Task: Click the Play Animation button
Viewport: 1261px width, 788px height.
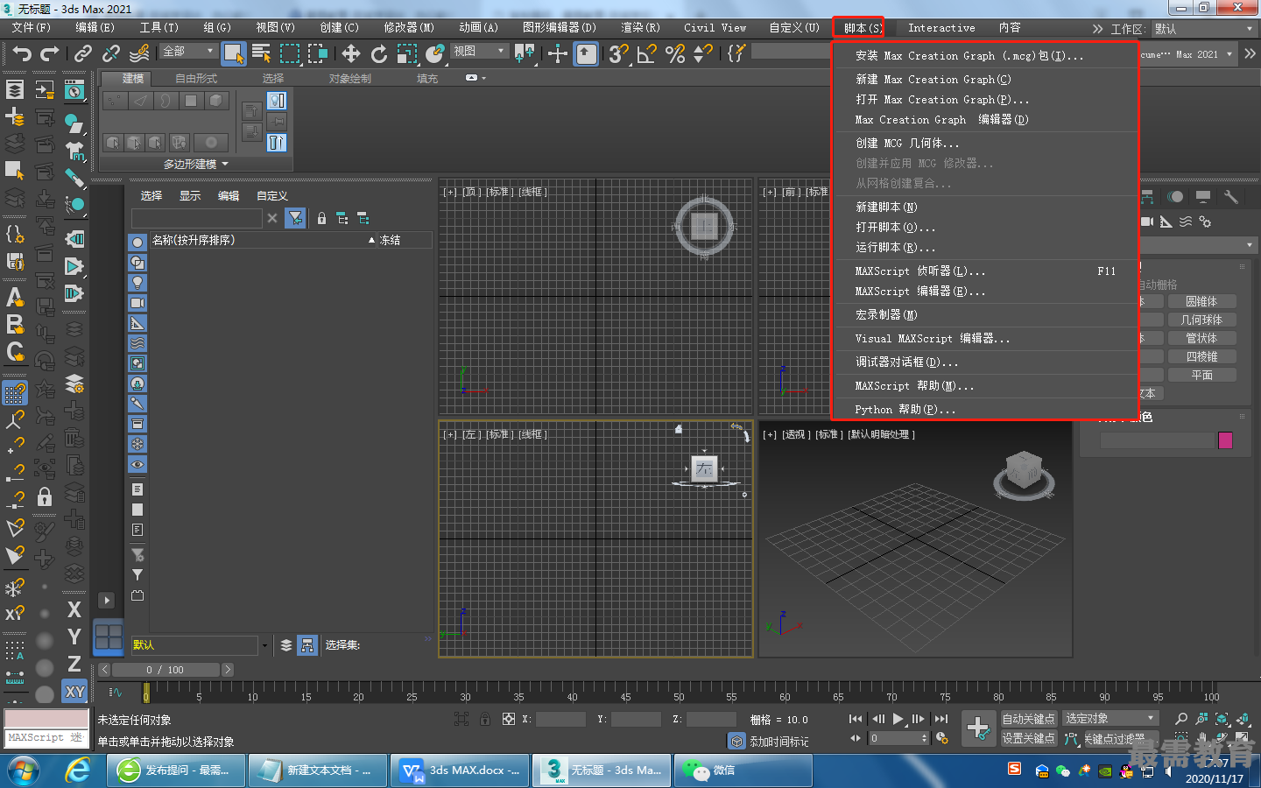Action: 898,719
